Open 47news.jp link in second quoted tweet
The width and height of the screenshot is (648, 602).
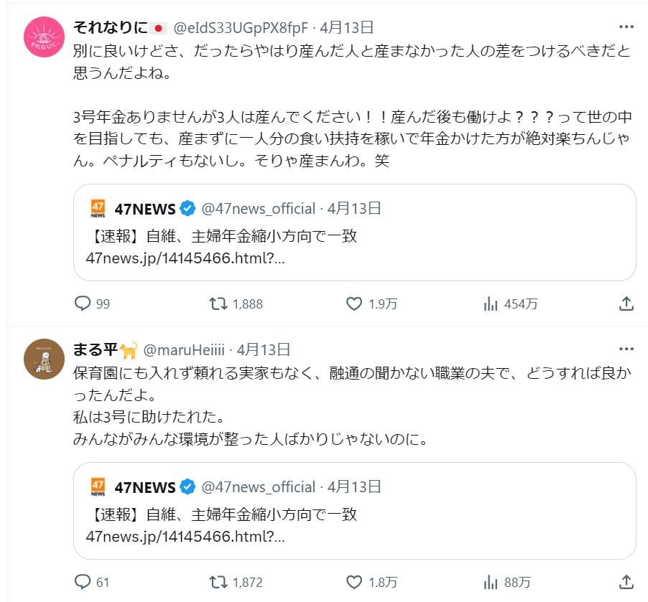pos(185,537)
